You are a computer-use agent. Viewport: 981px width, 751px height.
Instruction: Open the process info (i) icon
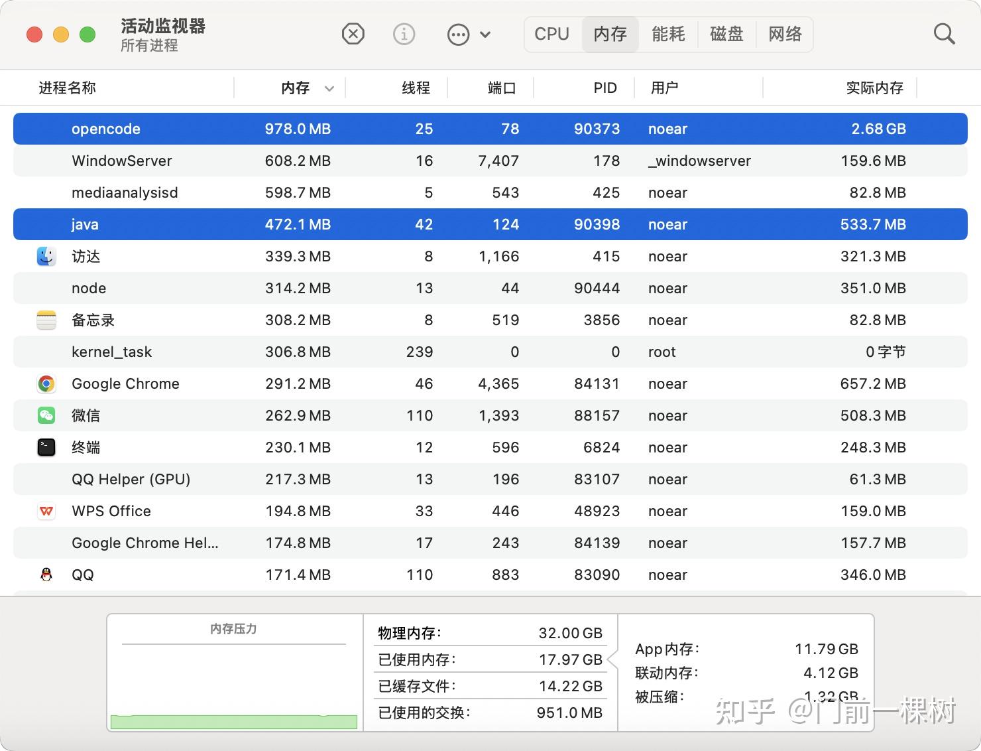404,34
